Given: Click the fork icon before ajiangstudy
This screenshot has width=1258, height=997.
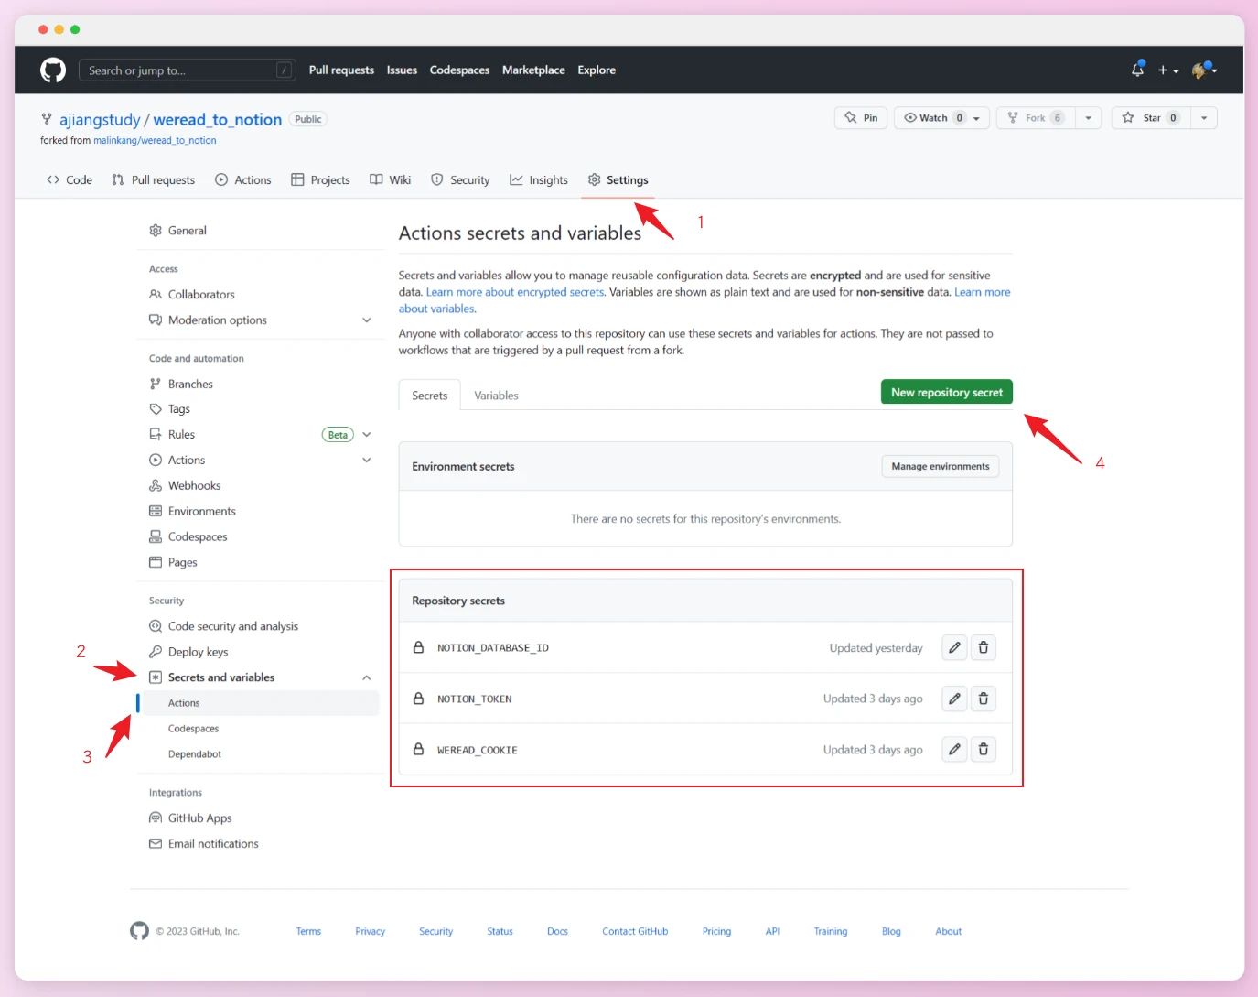Looking at the screenshot, I should (47, 119).
